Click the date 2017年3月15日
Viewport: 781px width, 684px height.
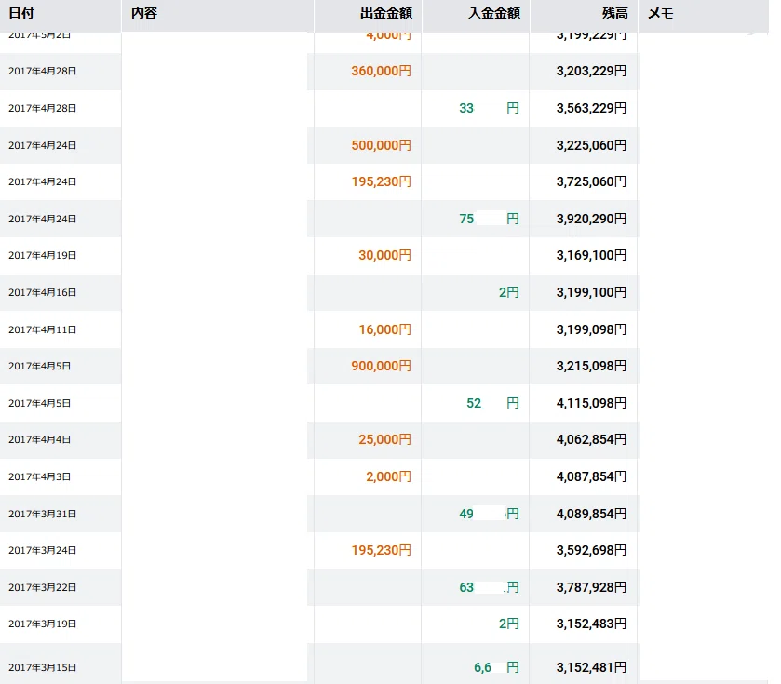pyautogui.click(x=42, y=667)
